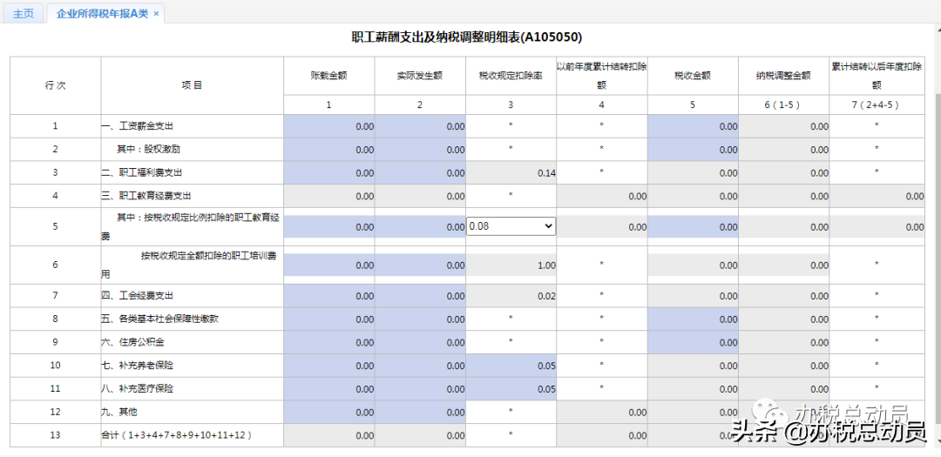Click 实际发生额 field for 住房公积金
941x457 pixels.
(420, 342)
